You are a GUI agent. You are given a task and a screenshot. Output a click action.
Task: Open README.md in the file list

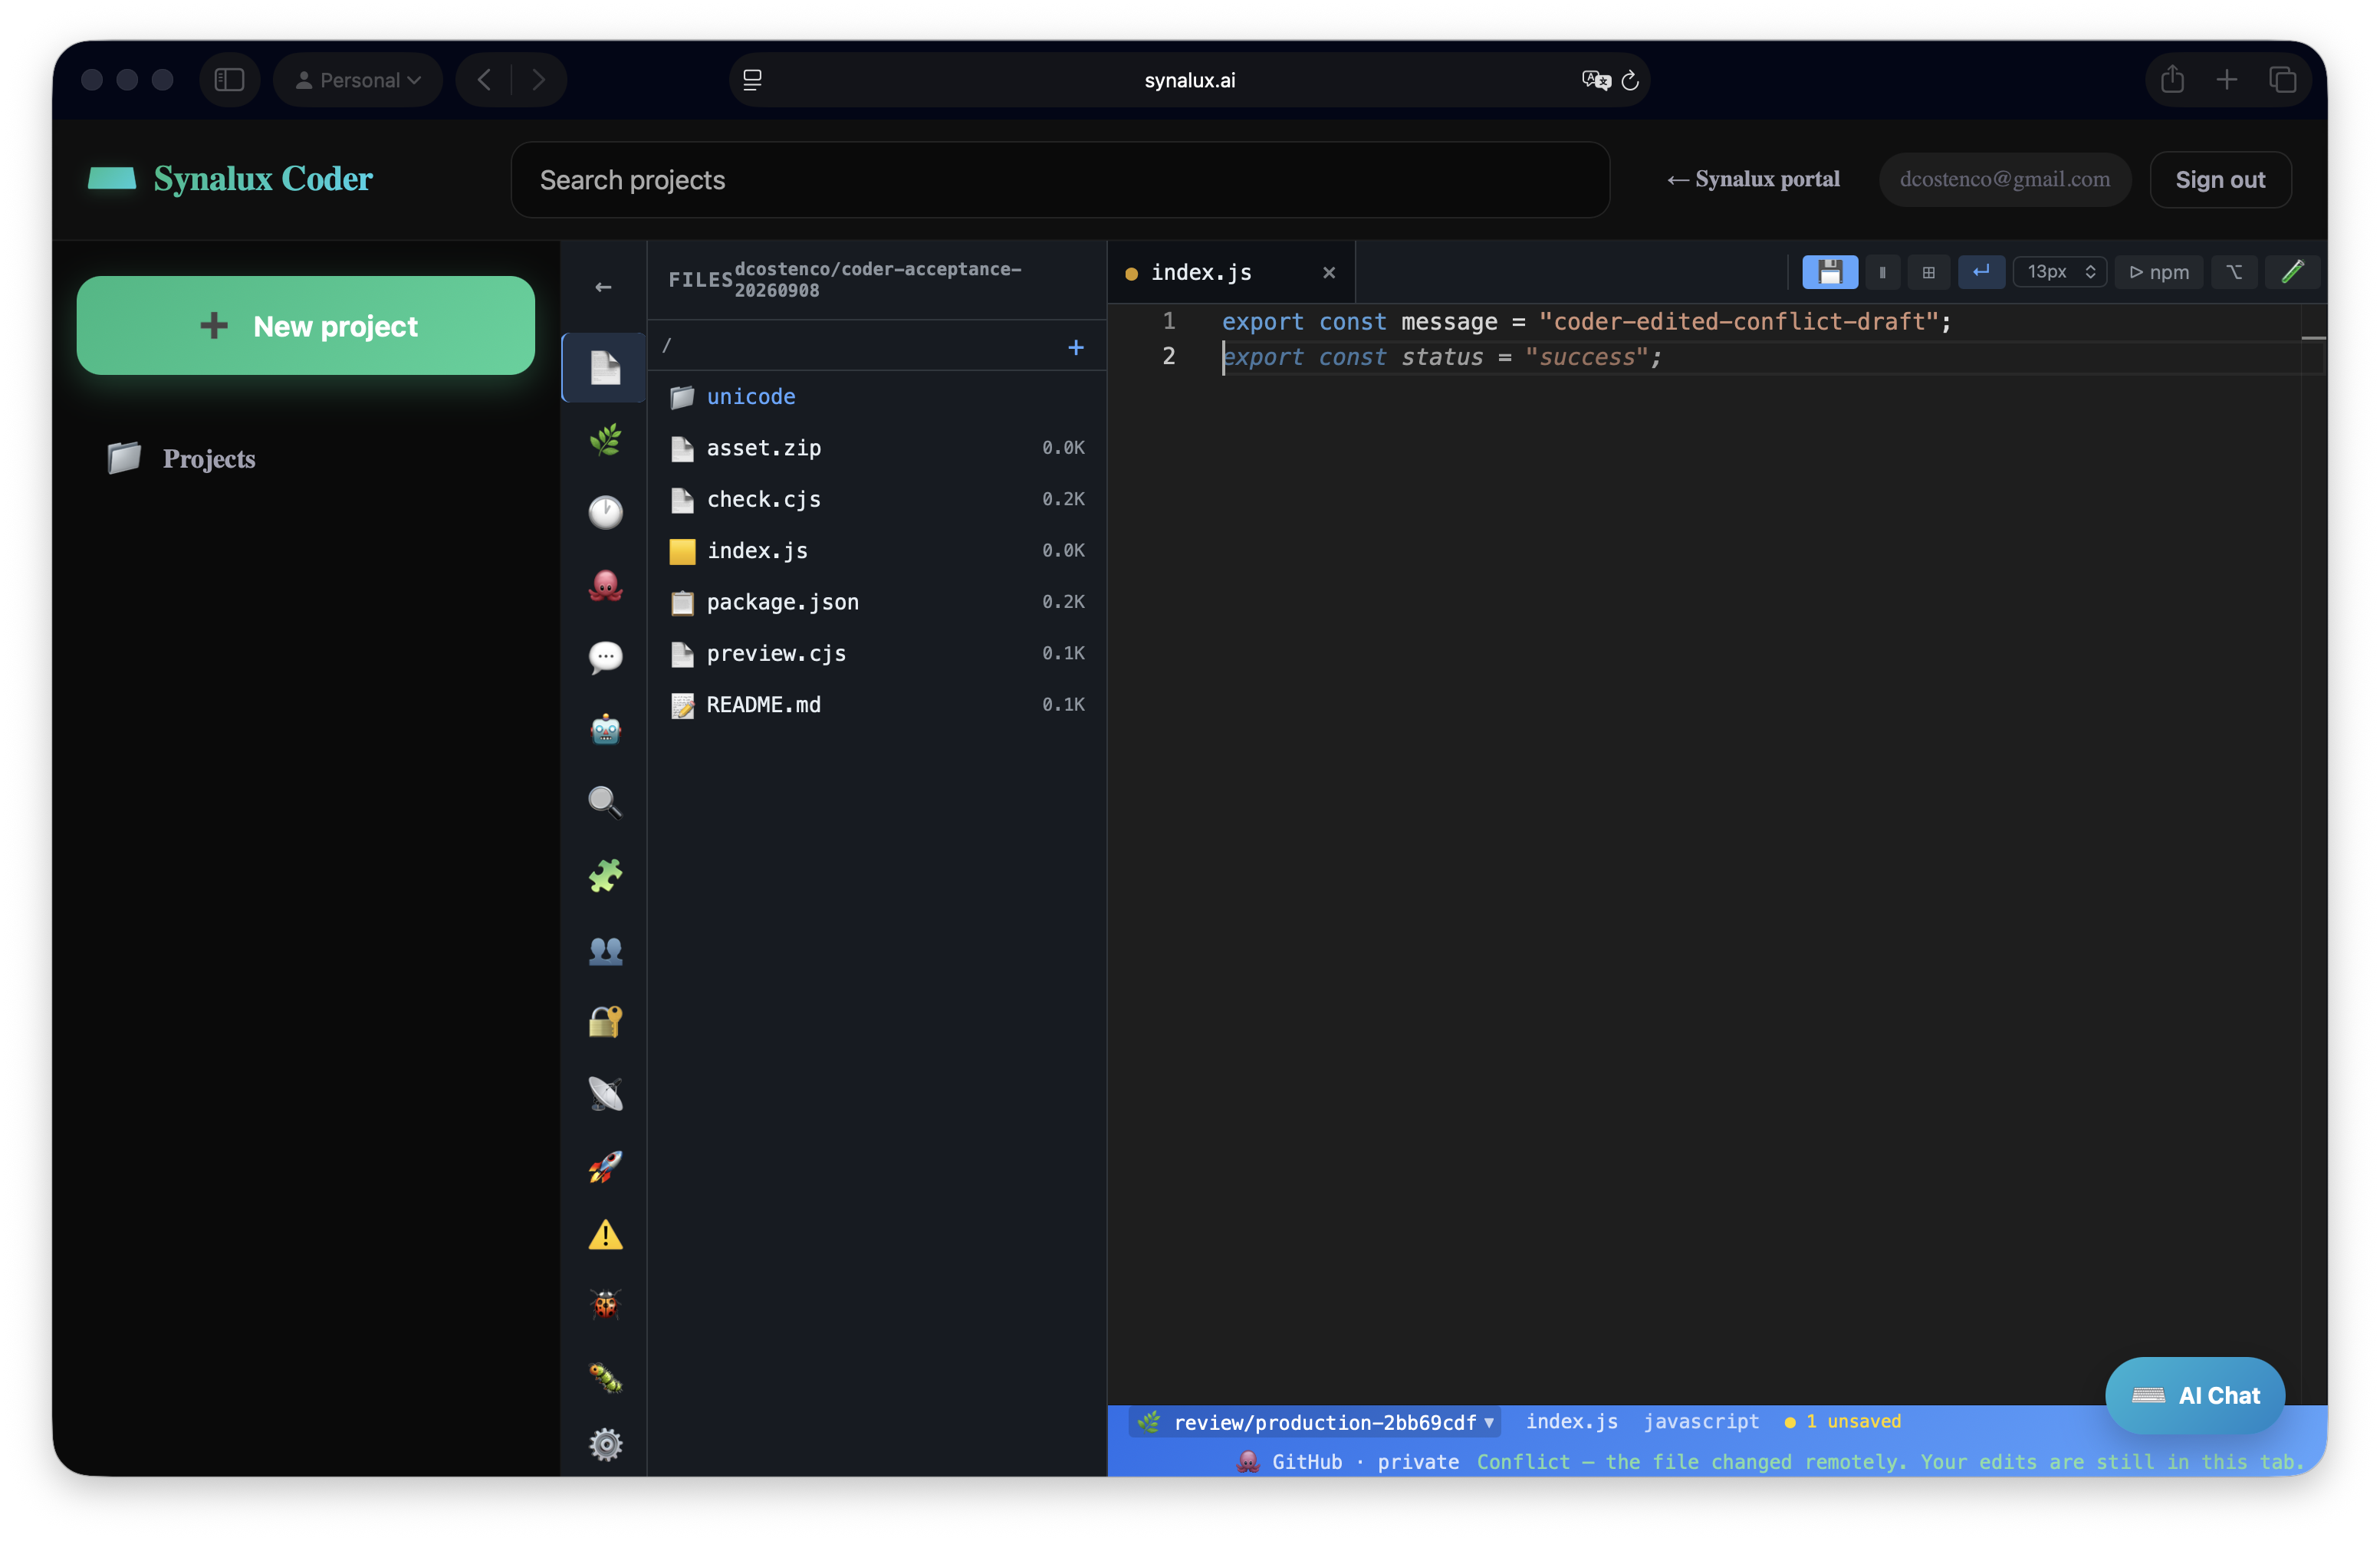(877, 705)
